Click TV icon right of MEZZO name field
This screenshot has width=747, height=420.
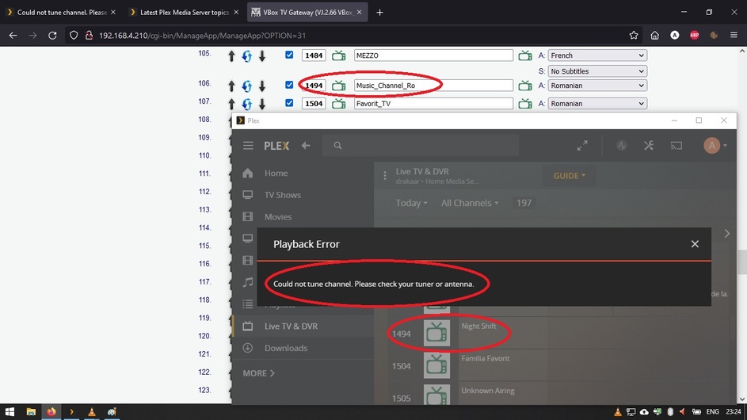(525, 55)
